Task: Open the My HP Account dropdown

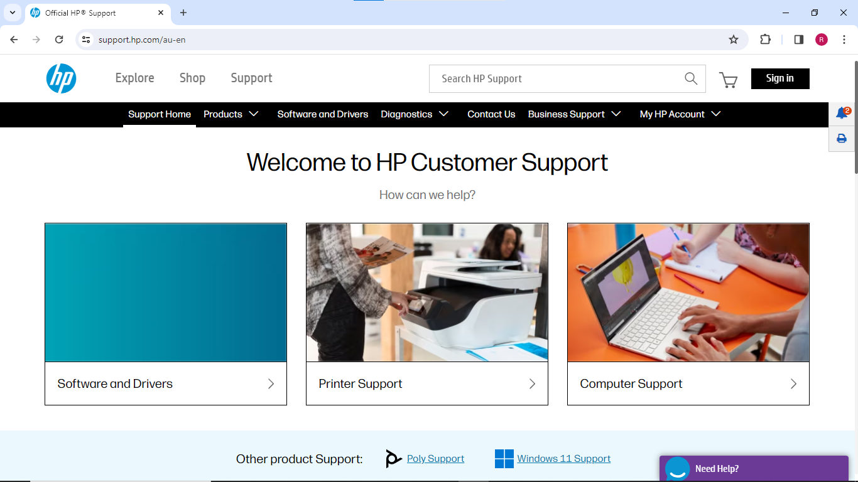Action: pyautogui.click(x=680, y=114)
